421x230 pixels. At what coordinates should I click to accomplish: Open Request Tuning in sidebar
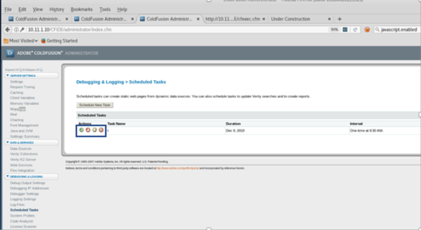22,87
